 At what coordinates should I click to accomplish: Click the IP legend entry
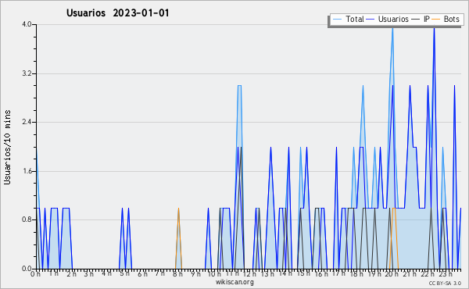421,19
